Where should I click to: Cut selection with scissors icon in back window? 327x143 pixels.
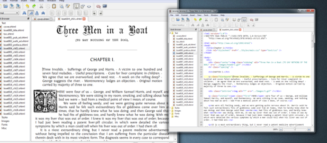pos(41,6)
